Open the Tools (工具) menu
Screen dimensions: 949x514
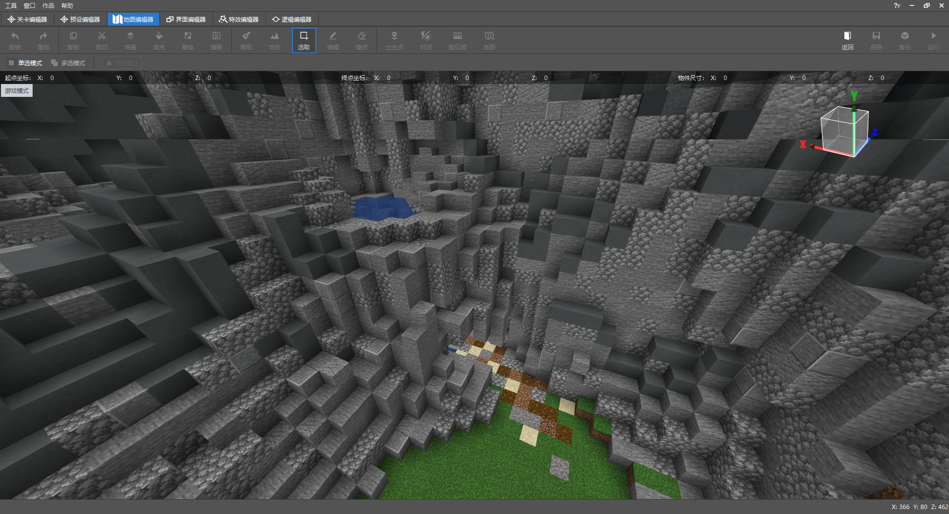pyautogui.click(x=11, y=5)
